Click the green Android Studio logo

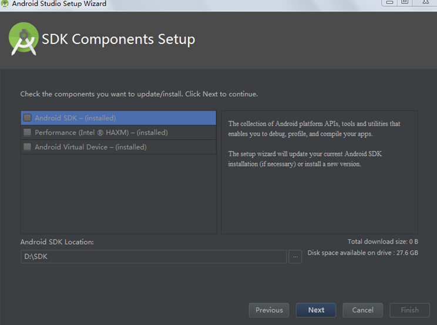tap(23, 39)
